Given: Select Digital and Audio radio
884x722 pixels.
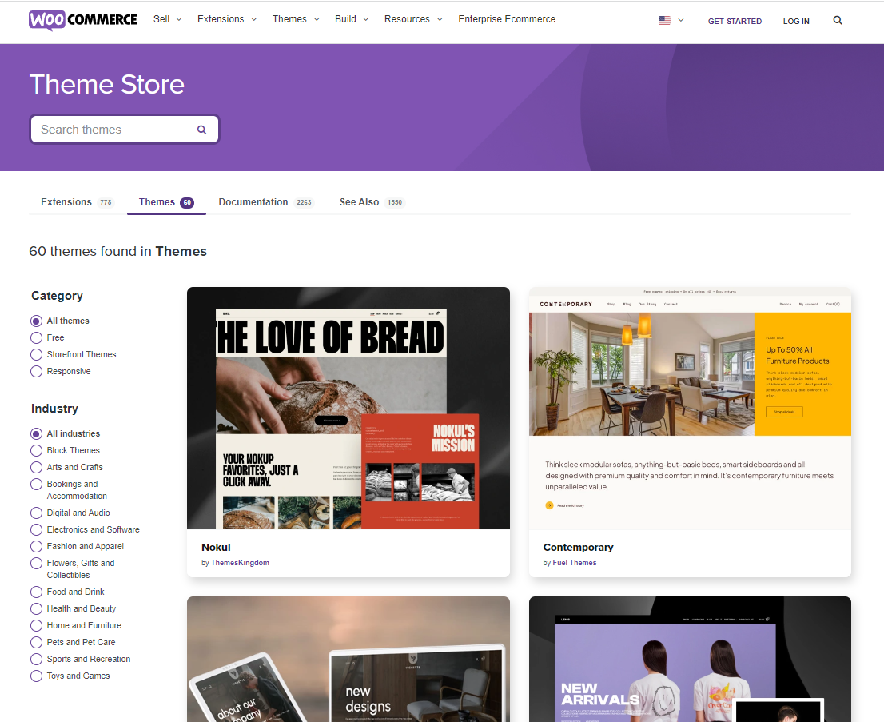Looking at the screenshot, I should [x=36, y=513].
